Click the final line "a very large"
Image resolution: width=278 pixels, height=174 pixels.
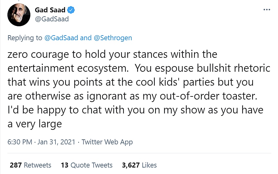(x=35, y=124)
